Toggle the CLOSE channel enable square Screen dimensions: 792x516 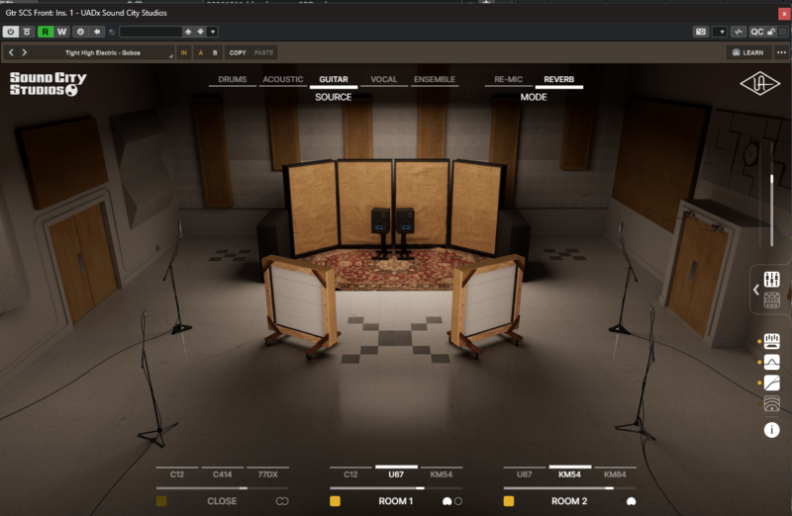pyautogui.click(x=161, y=501)
